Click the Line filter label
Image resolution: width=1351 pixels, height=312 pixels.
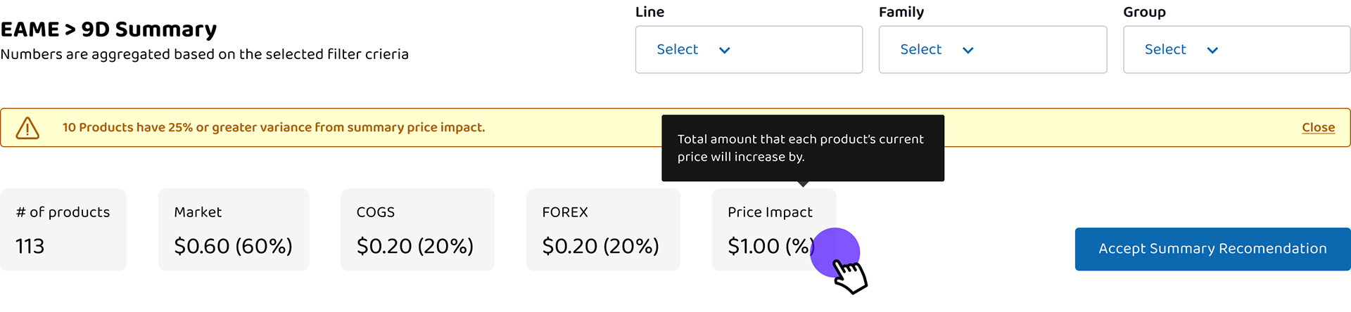pyautogui.click(x=649, y=12)
